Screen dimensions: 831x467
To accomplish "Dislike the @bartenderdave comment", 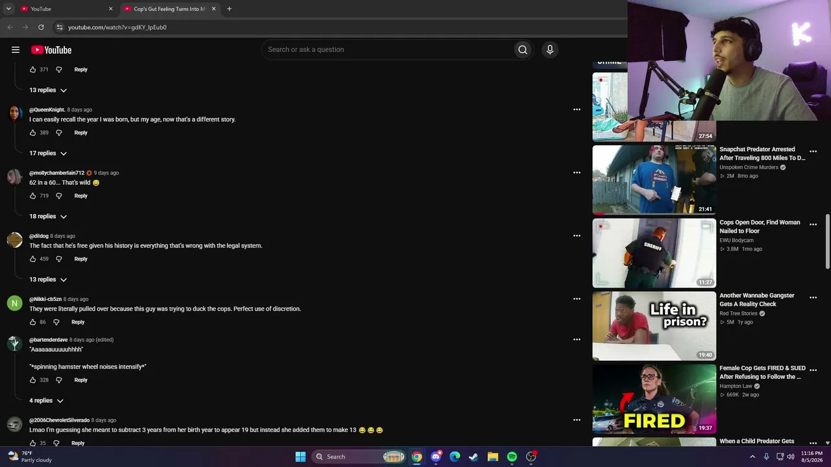I will point(58,380).
